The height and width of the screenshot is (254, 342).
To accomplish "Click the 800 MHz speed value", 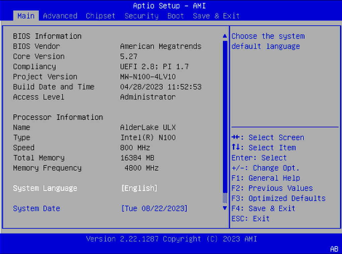I will [x=135, y=148].
